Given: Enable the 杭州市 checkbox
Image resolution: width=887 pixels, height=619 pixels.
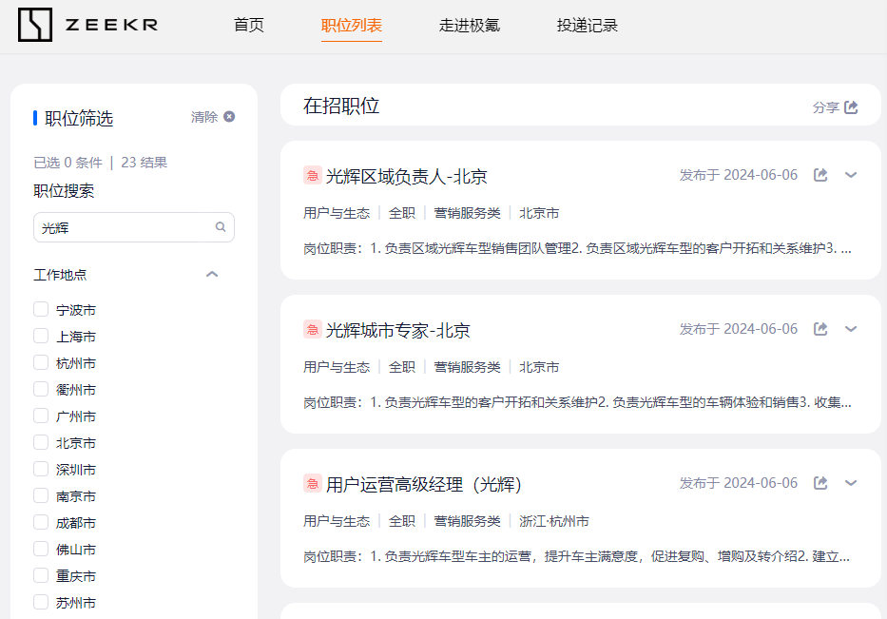Looking at the screenshot, I should coord(41,362).
